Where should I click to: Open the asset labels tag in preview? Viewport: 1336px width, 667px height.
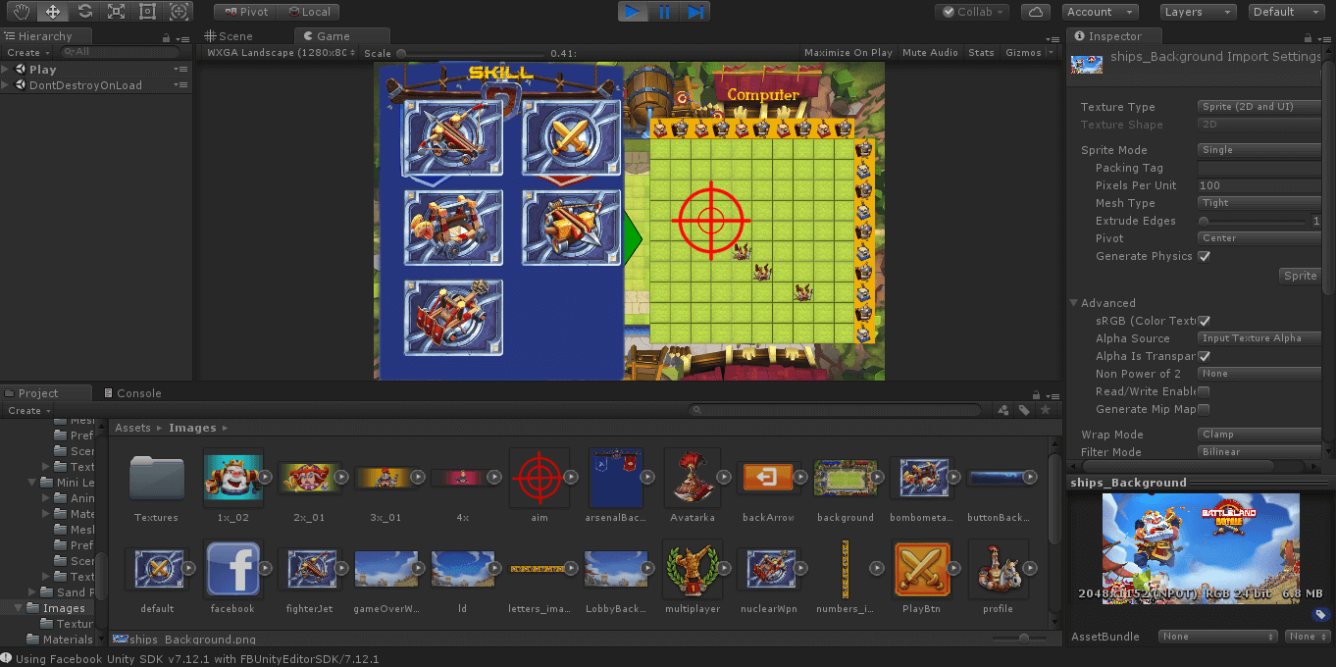1320,615
